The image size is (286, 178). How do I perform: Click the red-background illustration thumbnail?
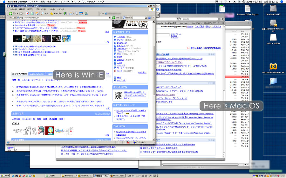click(x=50, y=131)
